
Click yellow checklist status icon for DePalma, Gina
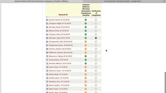pos(86,82)
